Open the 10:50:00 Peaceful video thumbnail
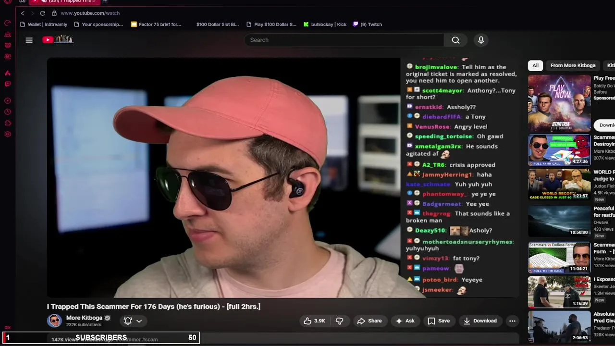 coord(559,221)
